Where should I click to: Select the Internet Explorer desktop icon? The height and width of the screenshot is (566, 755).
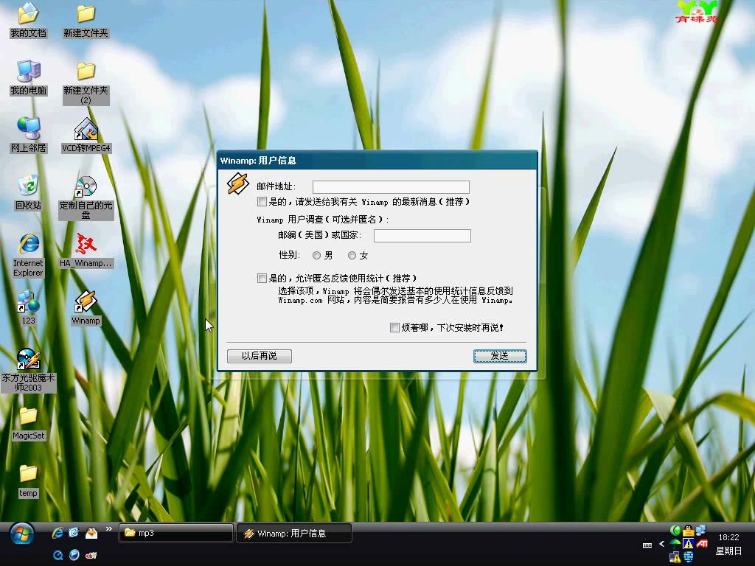(x=29, y=255)
